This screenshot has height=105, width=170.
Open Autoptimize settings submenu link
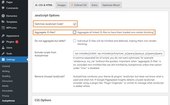(8, 101)
